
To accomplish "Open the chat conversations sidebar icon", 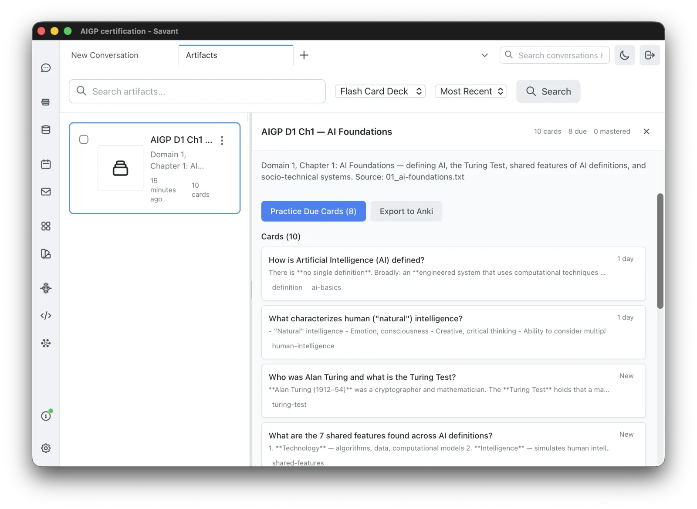I will click(46, 68).
